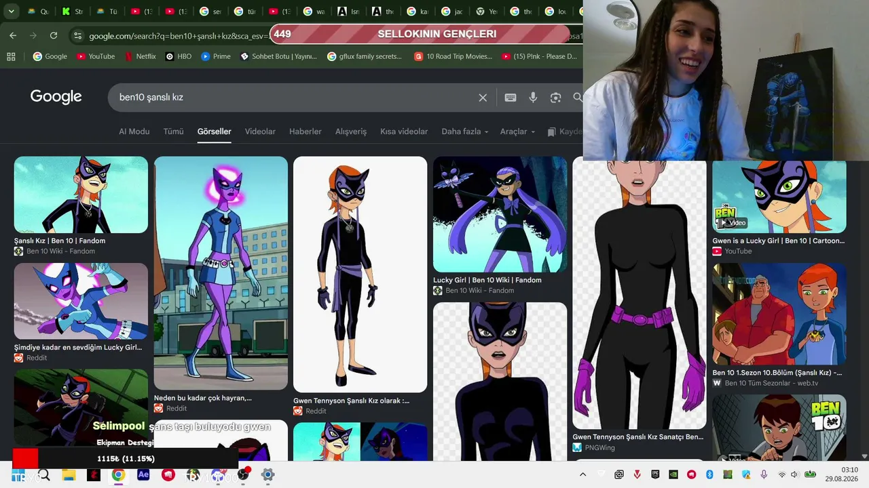869x488 pixels.
Task: Click the 'Gwen Tennyson Şanslı Kız Sanatçı Ben...' title
Action: coord(637,437)
